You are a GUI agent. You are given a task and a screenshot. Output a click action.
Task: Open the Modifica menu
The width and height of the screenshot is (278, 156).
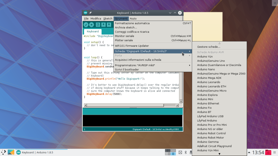click(x=96, y=19)
